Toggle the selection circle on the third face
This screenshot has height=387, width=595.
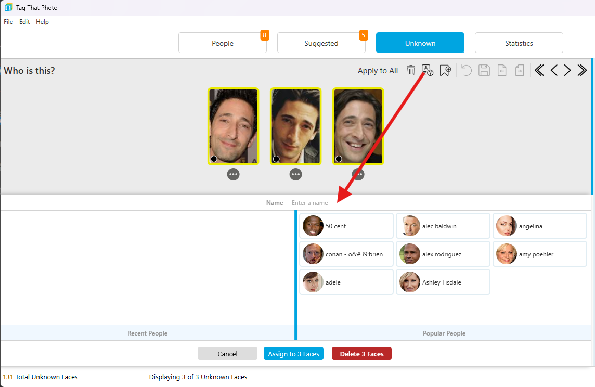click(339, 158)
